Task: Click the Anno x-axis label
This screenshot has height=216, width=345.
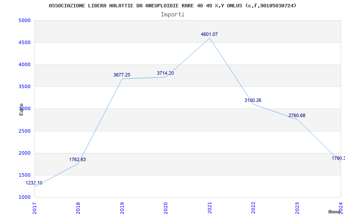Action: (x=335, y=212)
